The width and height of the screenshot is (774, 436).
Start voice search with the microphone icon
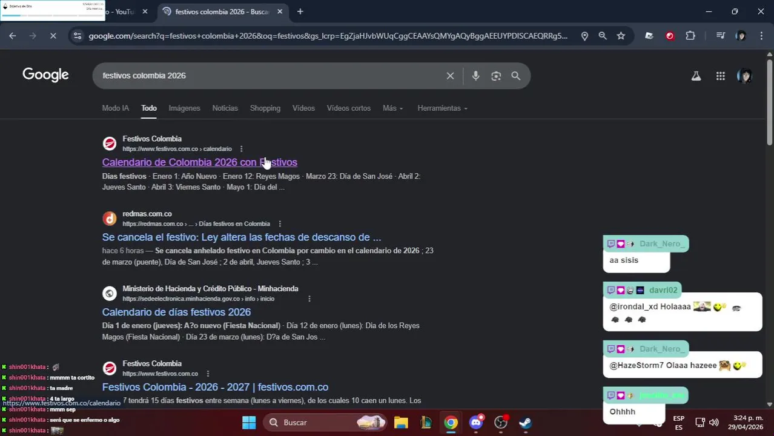475,76
